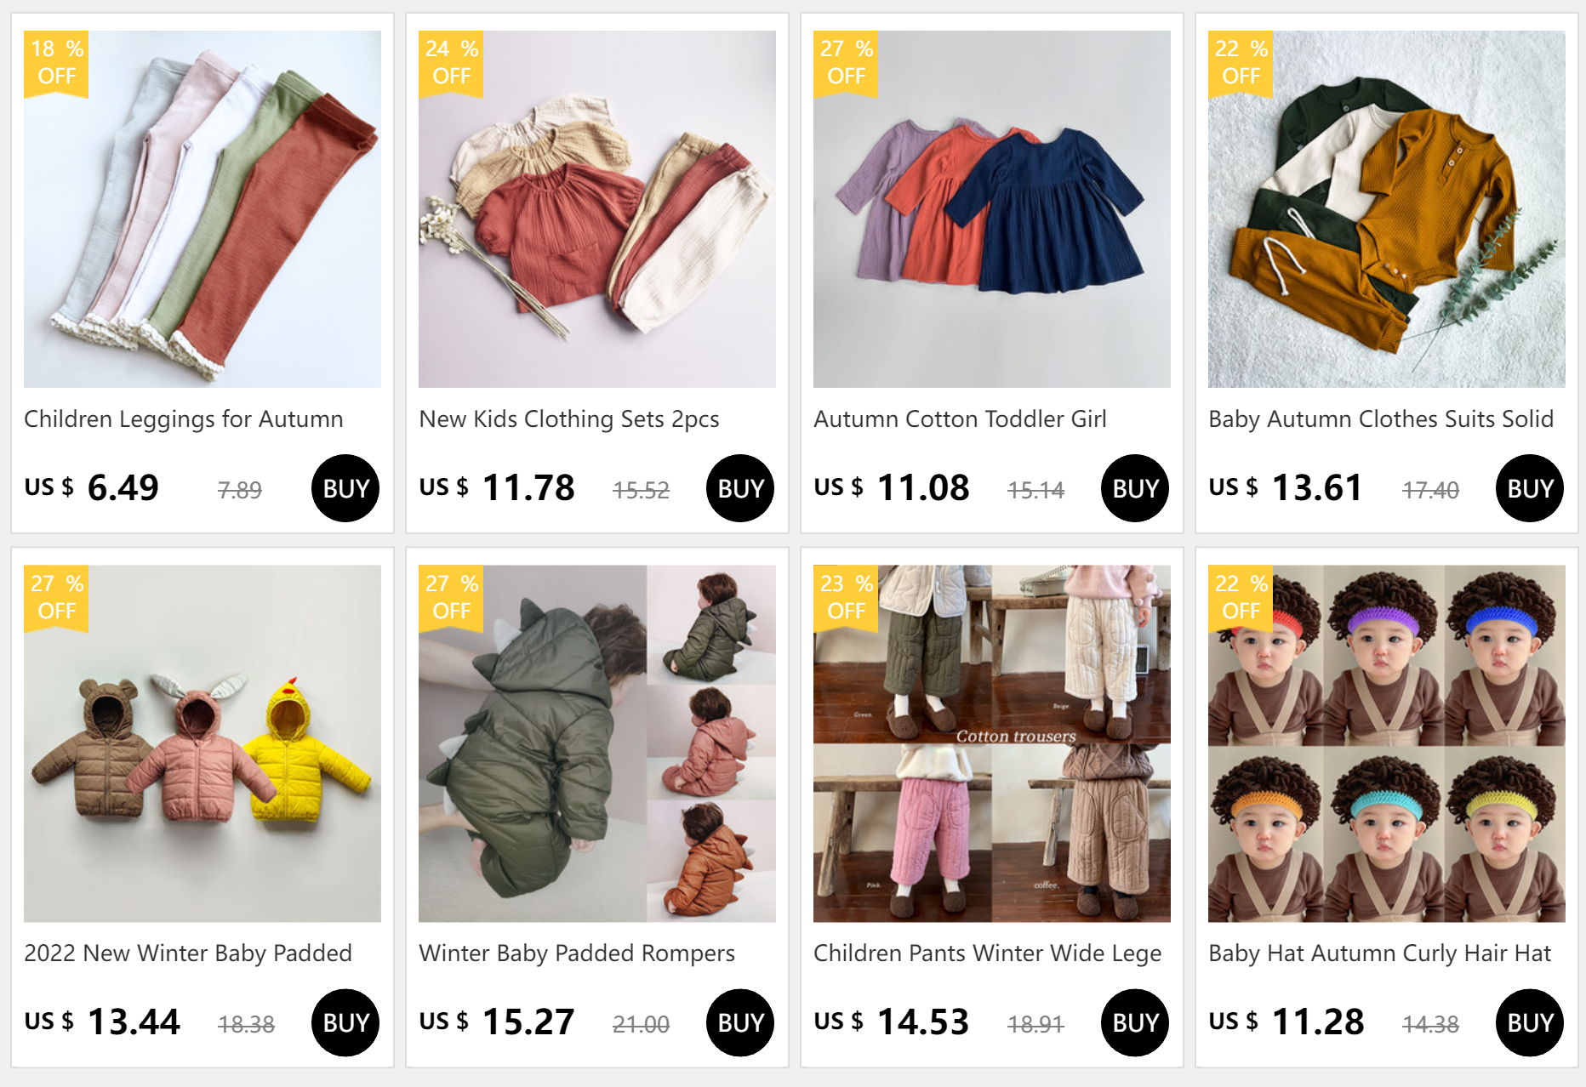
Task: Click the 18% OFF discount badge
Action: [x=56, y=63]
